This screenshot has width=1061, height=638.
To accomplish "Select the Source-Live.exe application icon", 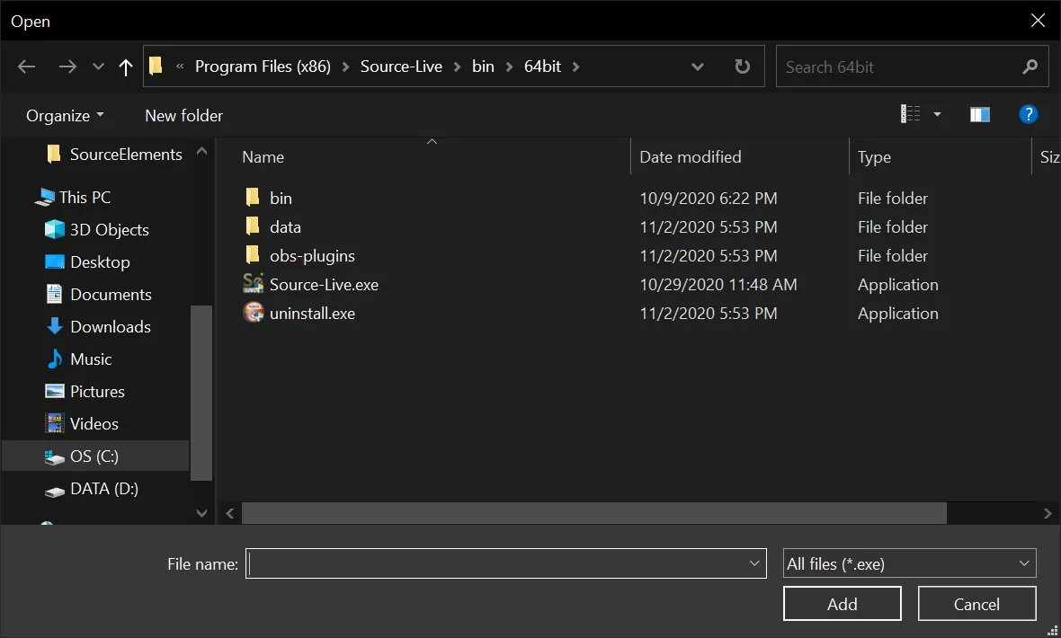I will (x=253, y=283).
